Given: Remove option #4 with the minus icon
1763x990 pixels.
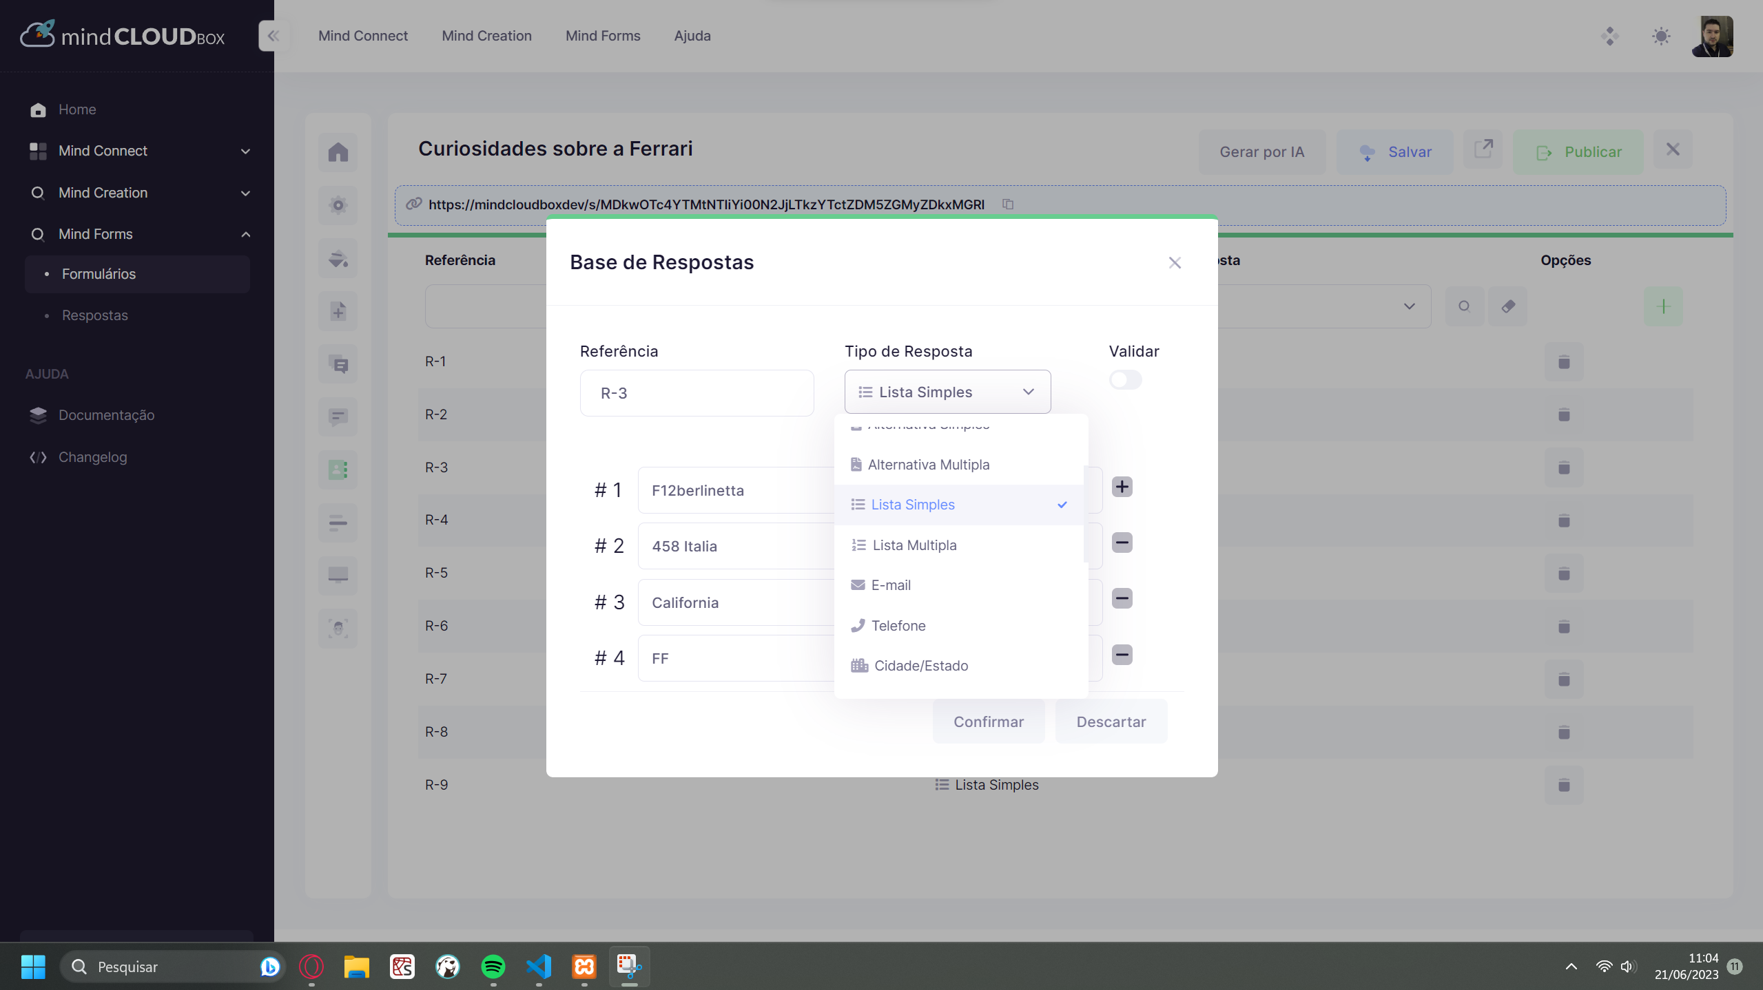Looking at the screenshot, I should tap(1122, 655).
